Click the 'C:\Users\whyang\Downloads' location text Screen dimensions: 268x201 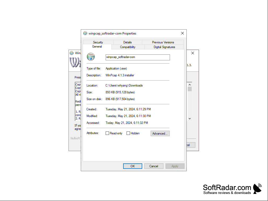[x=124, y=85]
